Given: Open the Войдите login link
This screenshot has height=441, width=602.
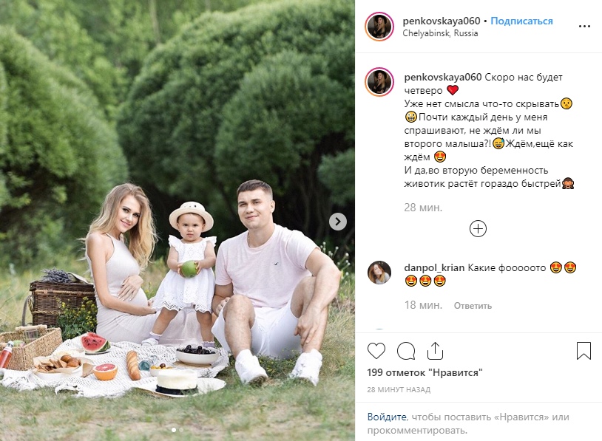Looking at the screenshot, I should tap(387, 417).
